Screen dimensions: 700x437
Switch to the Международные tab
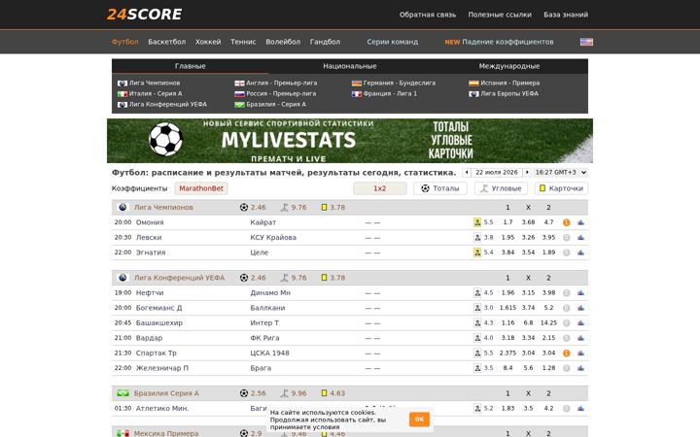pyautogui.click(x=508, y=66)
